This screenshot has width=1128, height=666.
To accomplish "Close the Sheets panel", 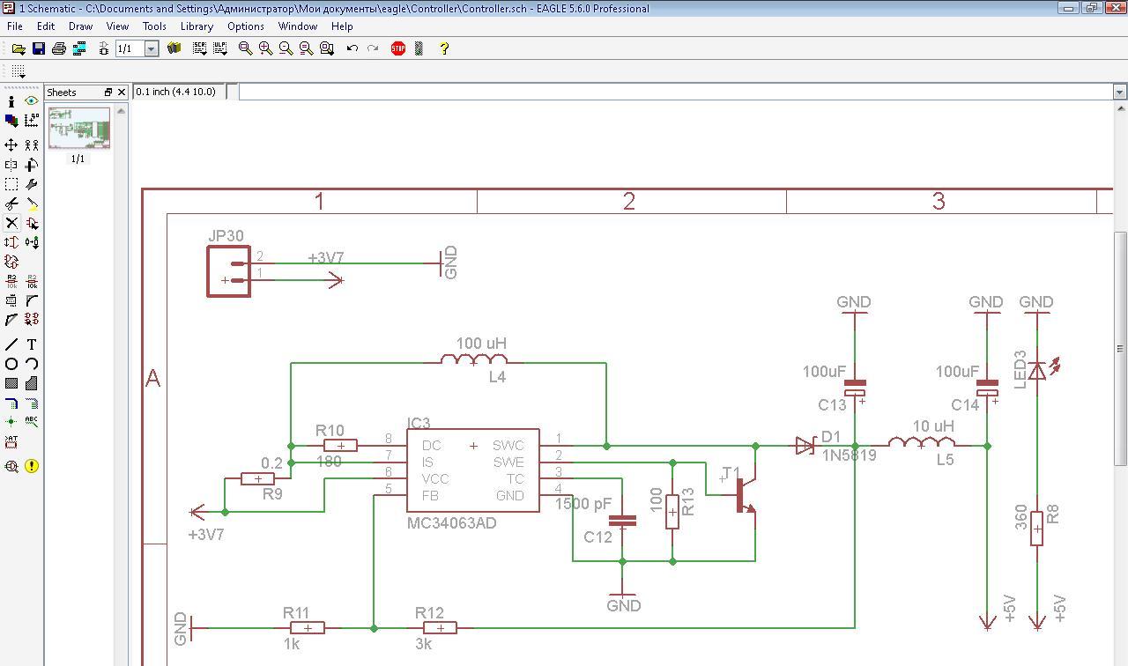I will [x=122, y=92].
